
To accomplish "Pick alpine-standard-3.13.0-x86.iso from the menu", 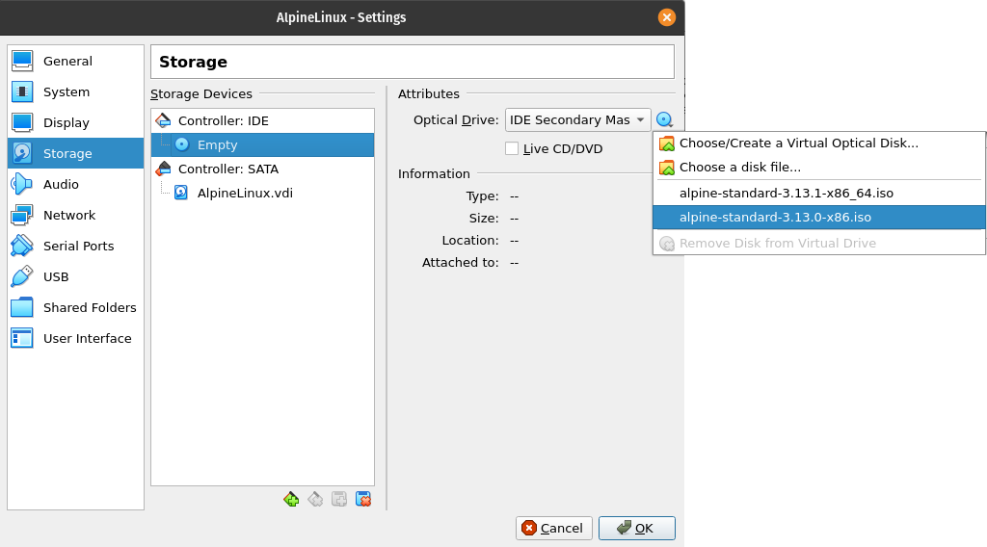I will pos(819,217).
